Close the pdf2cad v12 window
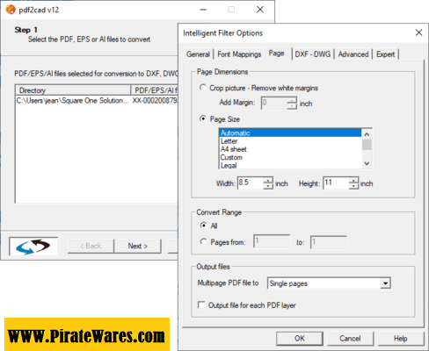Image resolution: width=429 pixels, height=351 pixels. pos(260,10)
